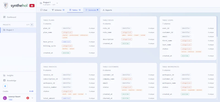Click numerical type badge for base_price
The width and height of the screenshot is (220, 102).
(x=66, y=42)
